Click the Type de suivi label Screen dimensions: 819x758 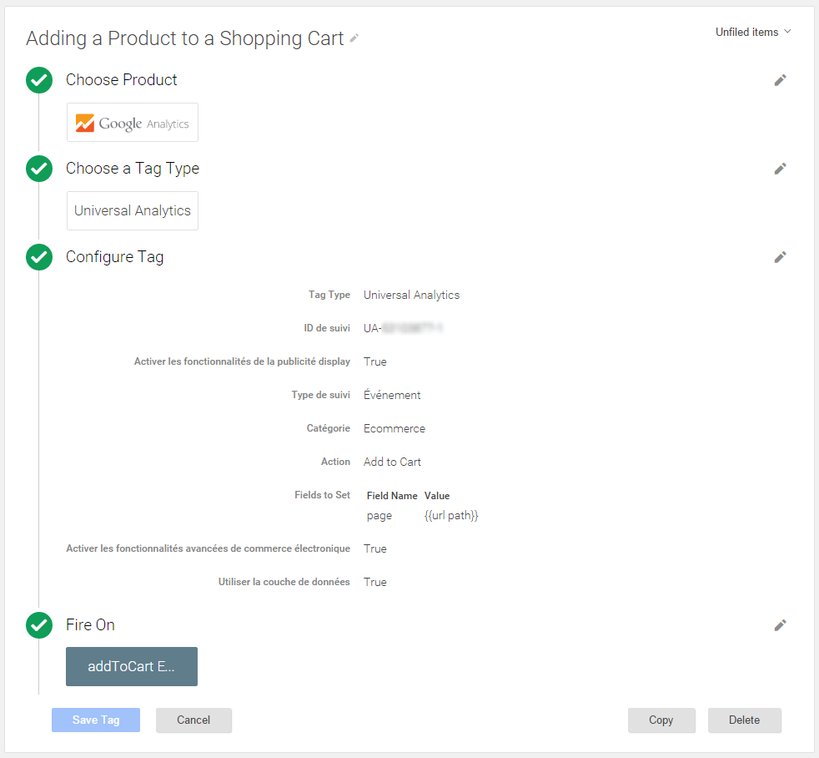(x=321, y=395)
